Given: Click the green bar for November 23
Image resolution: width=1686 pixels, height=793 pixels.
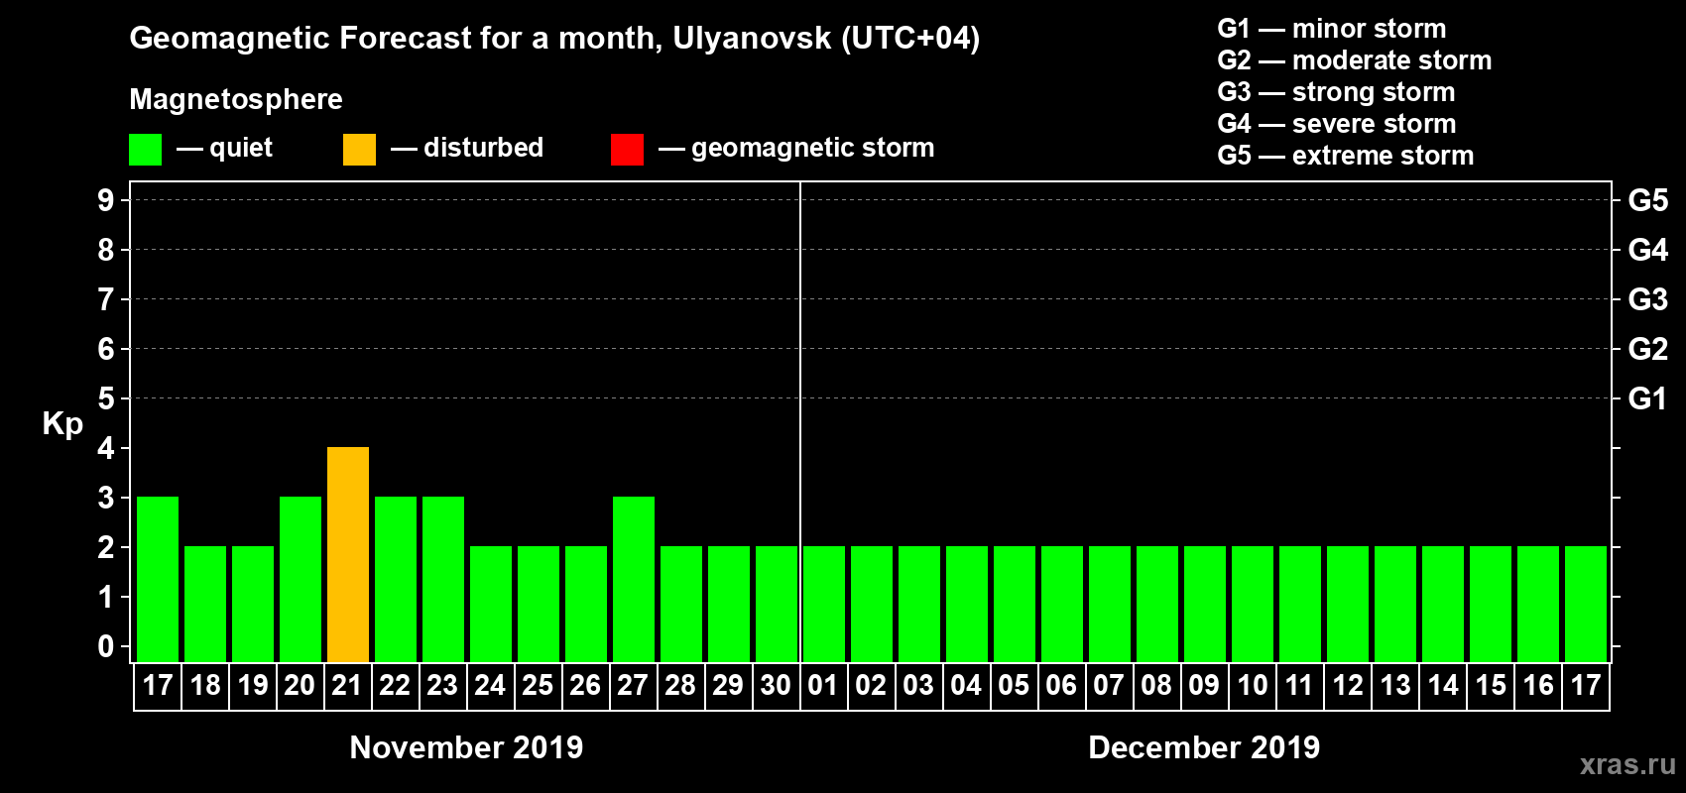Looking at the screenshot, I should point(443,579).
